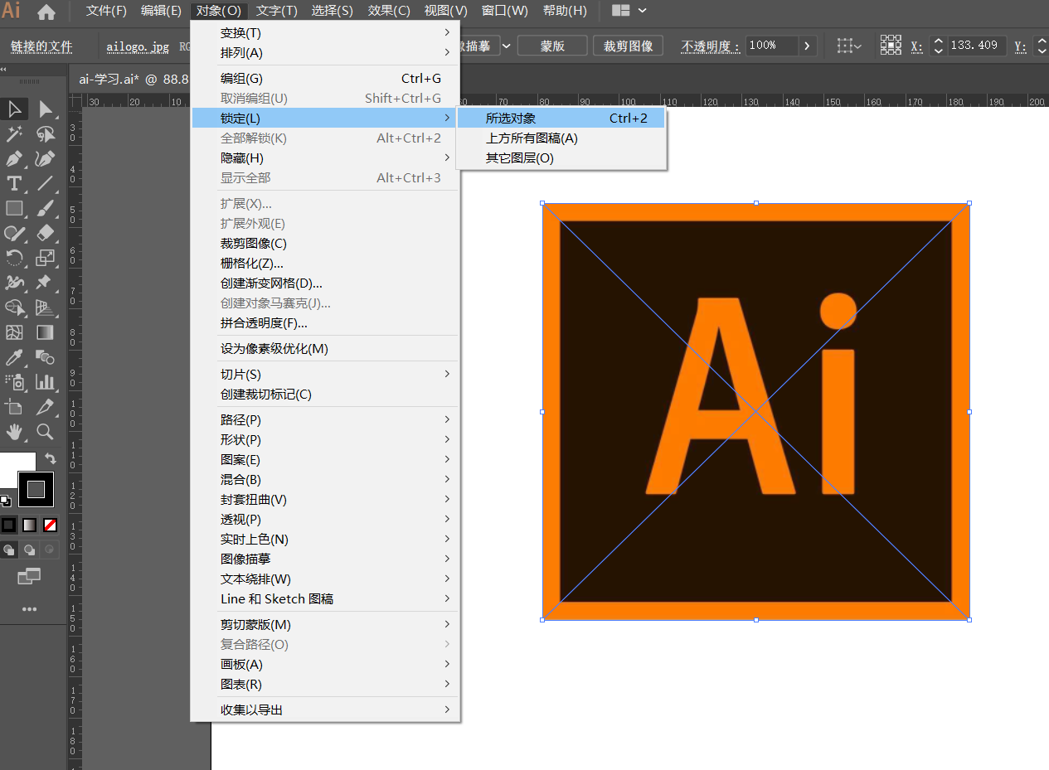Screen dimensions: 1049x770
Task: Select the Hand tool
Action: point(14,432)
